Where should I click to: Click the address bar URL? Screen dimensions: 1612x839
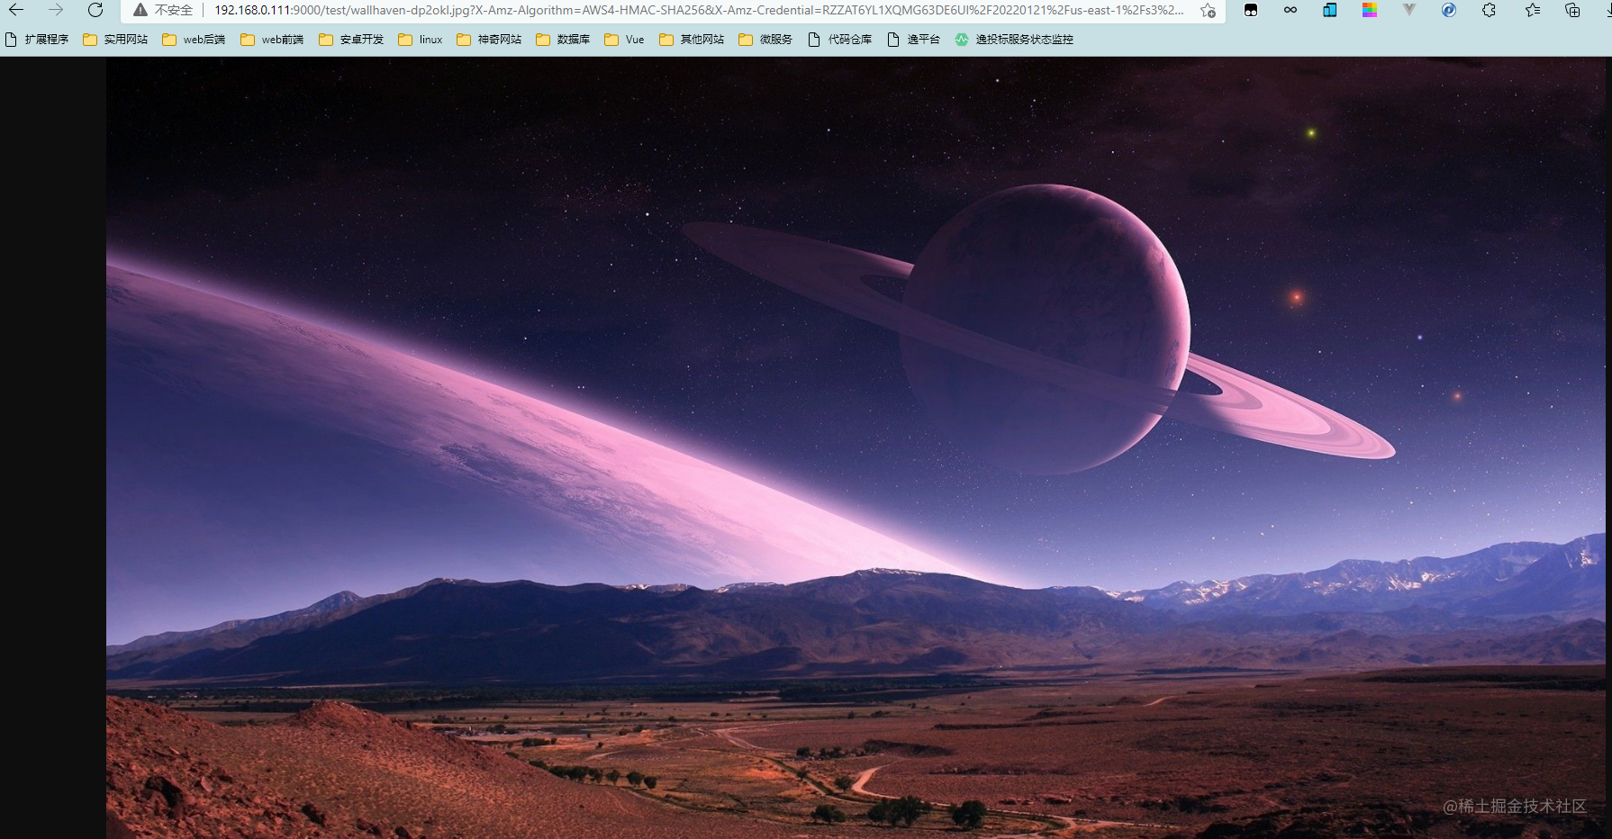699,10
